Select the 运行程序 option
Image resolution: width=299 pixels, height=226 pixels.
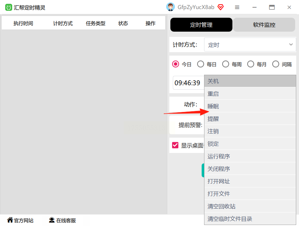250,156
